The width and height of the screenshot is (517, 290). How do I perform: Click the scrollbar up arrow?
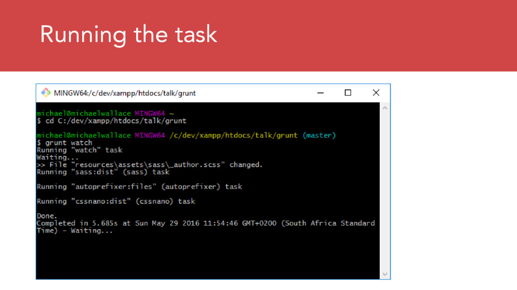[385, 108]
